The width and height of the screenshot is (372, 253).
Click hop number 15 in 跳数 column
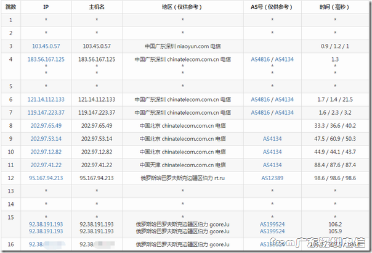10,217
